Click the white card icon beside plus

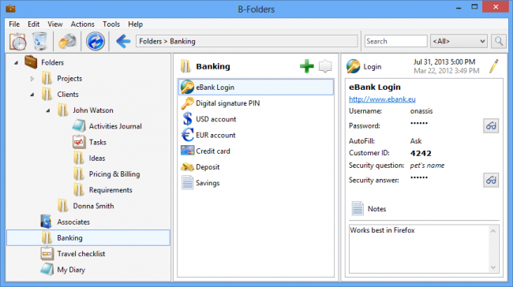pyautogui.click(x=325, y=66)
